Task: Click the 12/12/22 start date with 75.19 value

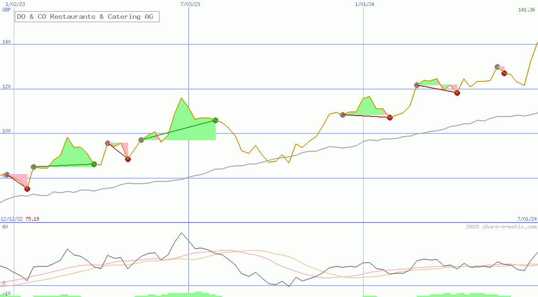Action: click(20, 219)
